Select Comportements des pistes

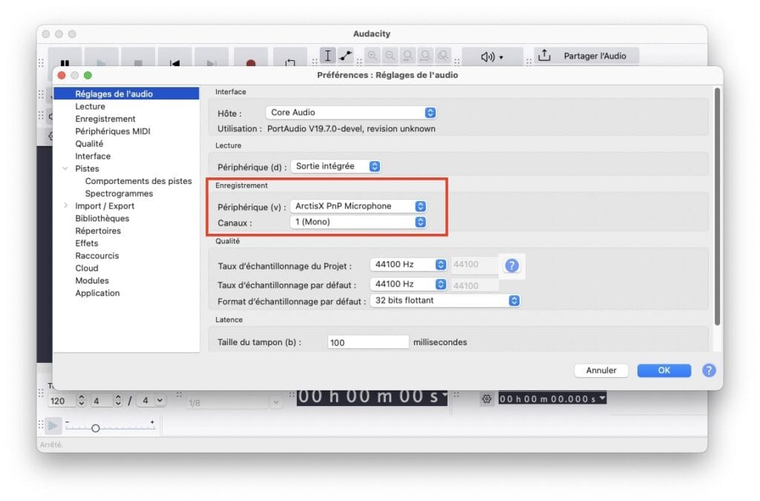(x=138, y=181)
